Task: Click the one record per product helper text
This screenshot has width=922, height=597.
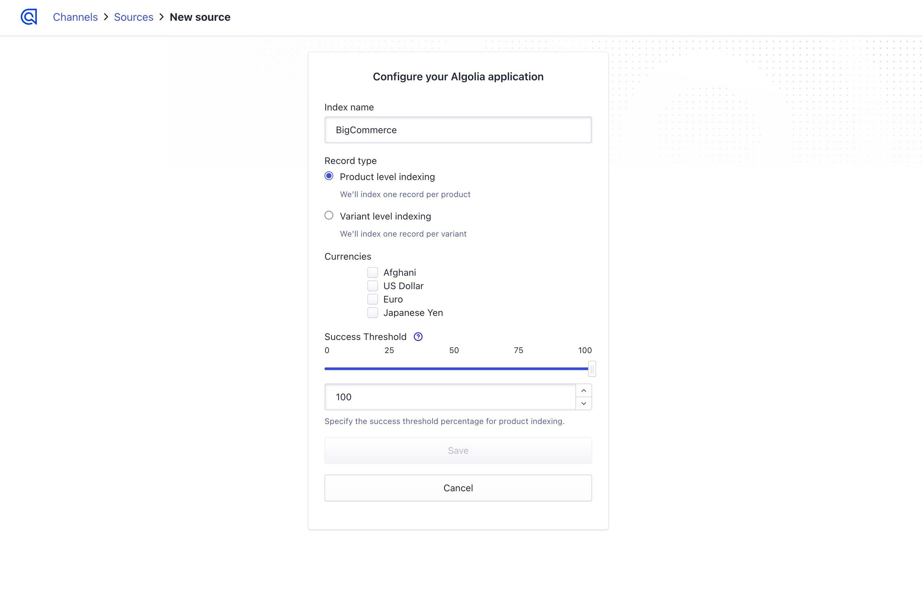Action: (x=405, y=194)
